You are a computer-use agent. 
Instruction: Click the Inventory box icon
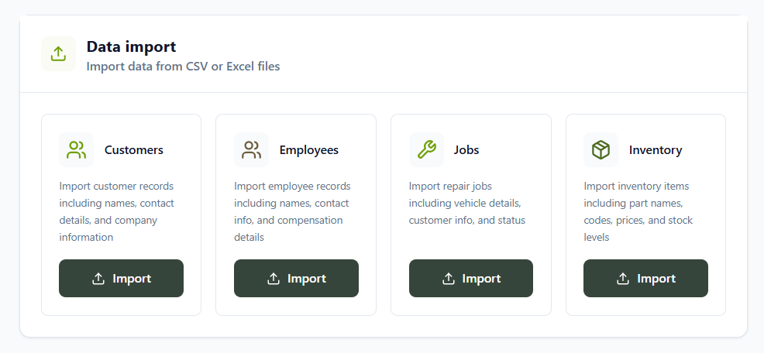(601, 150)
